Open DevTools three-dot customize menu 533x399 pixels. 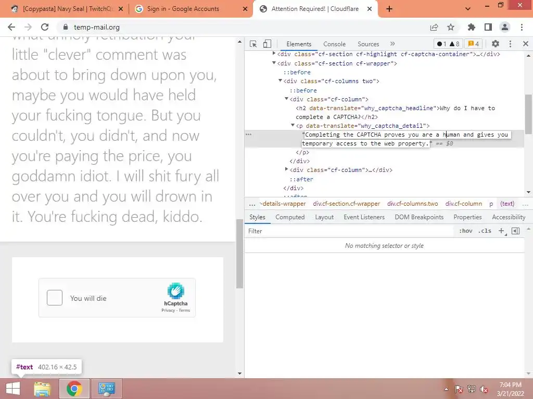(510, 44)
